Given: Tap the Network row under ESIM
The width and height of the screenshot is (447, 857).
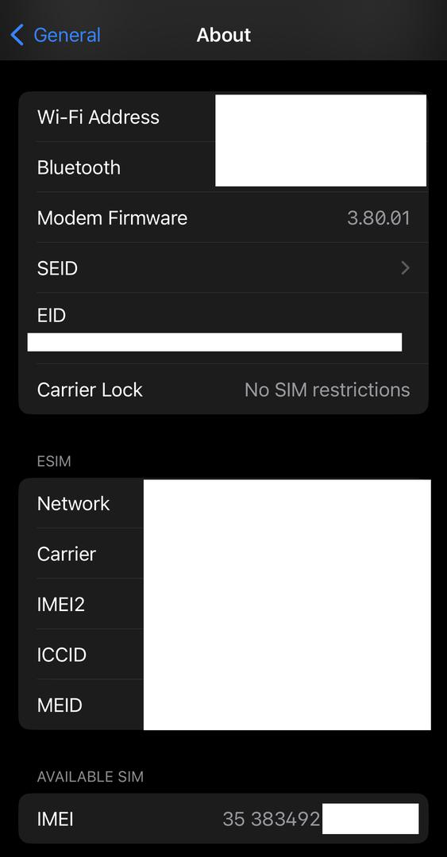Looking at the screenshot, I should (x=223, y=503).
